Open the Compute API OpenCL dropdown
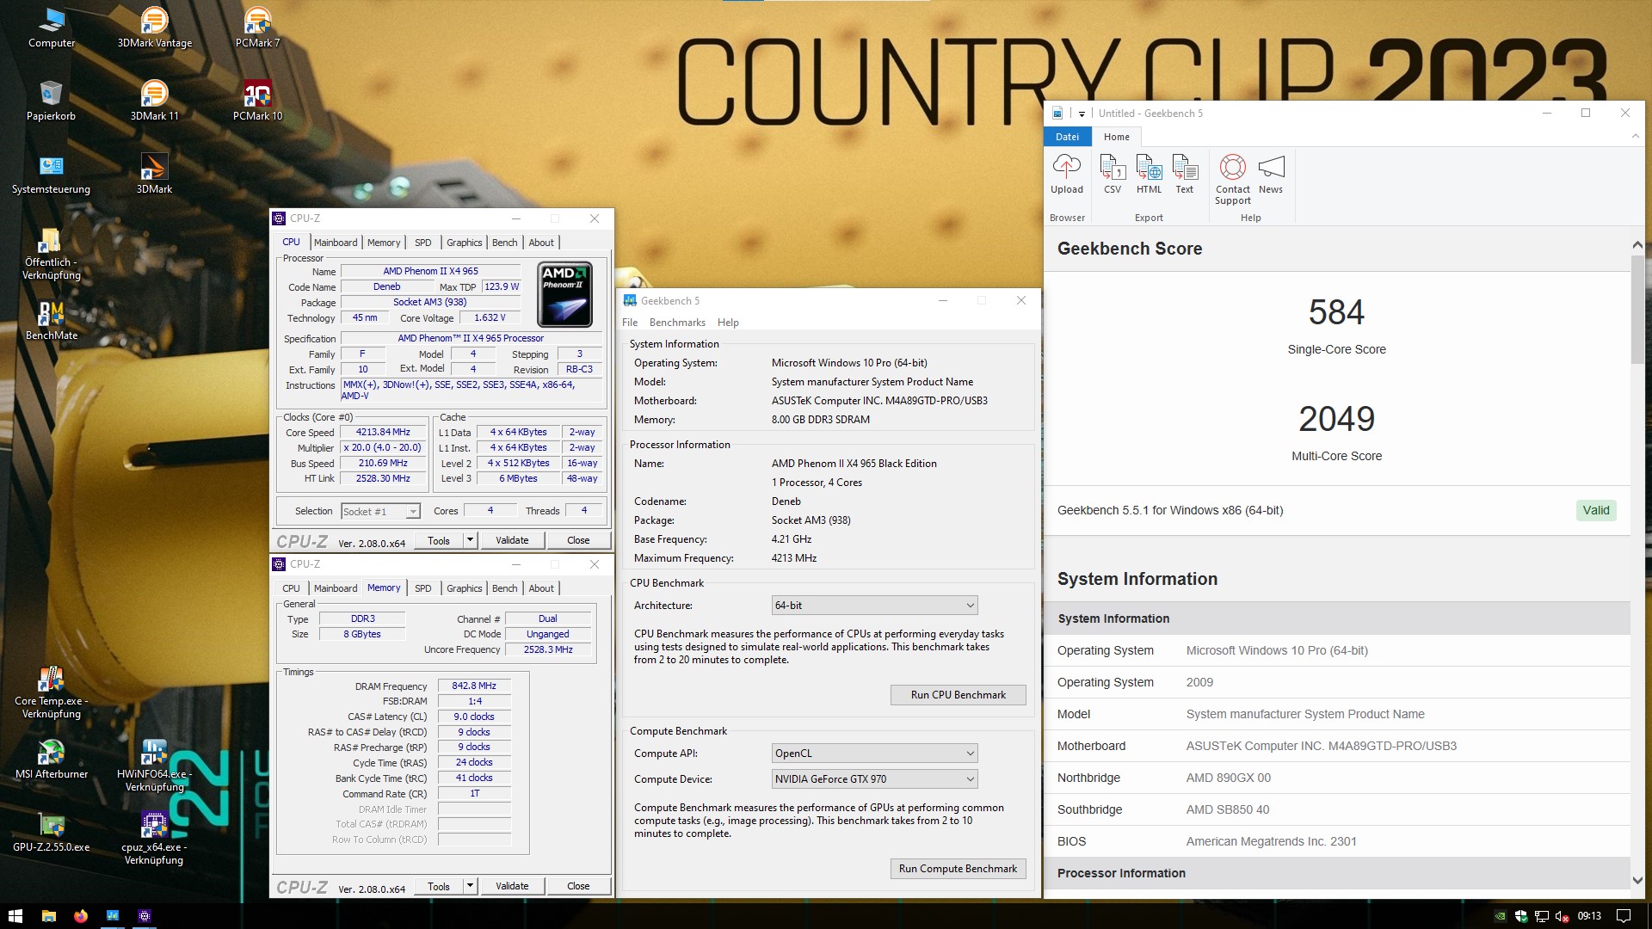The image size is (1652, 929). pos(875,754)
